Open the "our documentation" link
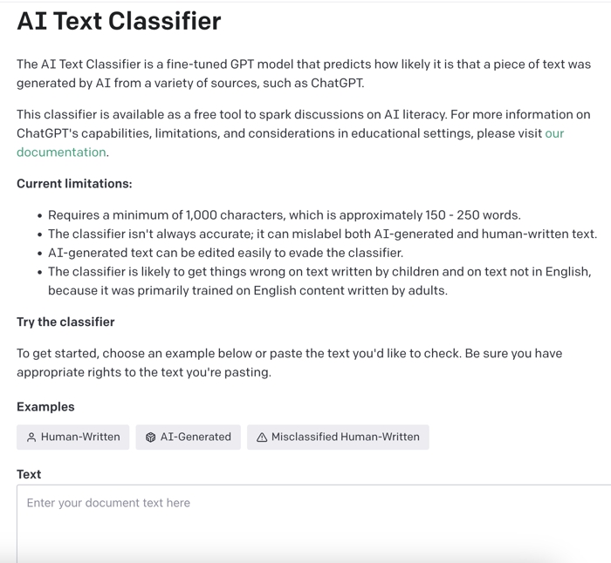Viewport: 611px width, 563px height. click(61, 153)
